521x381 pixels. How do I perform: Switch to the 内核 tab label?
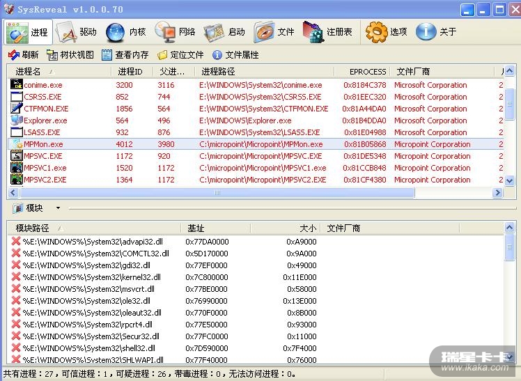pos(137,32)
